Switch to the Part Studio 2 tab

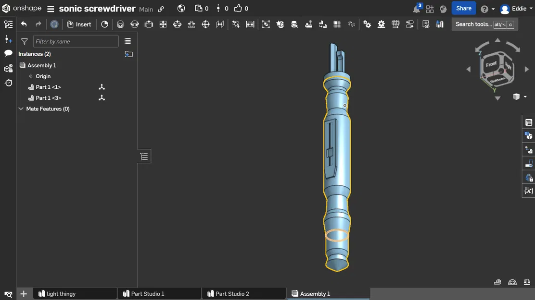click(244, 294)
